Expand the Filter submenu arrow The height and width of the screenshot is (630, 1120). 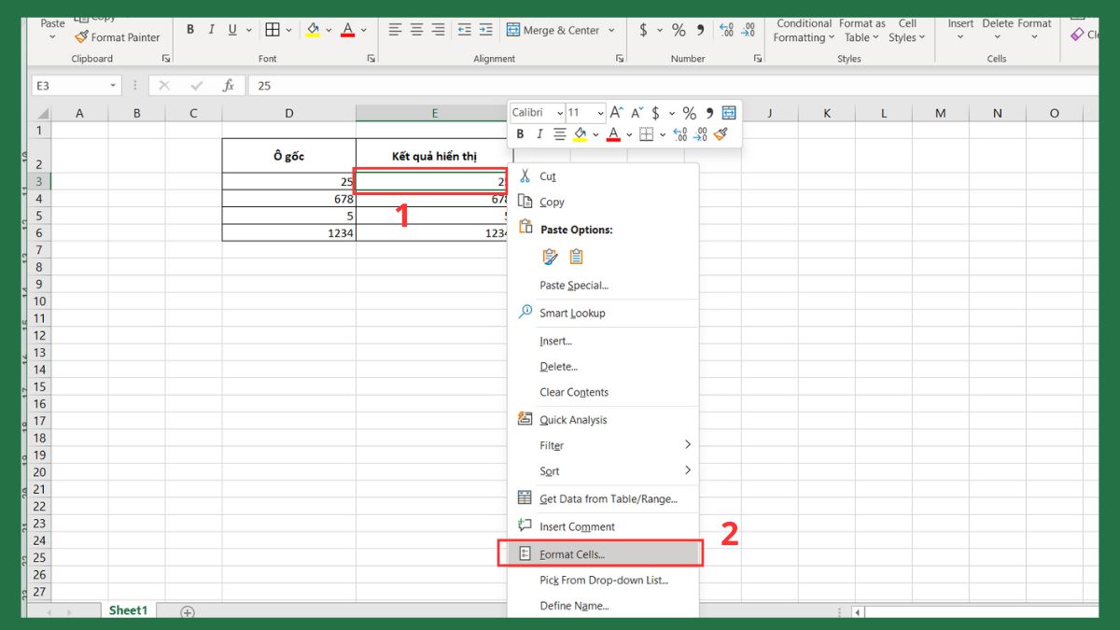click(688, 445)
